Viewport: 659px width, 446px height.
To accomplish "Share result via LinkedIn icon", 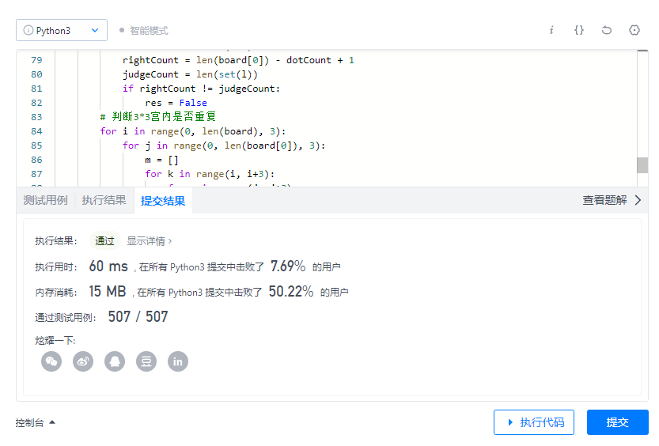I will [178, 361].
